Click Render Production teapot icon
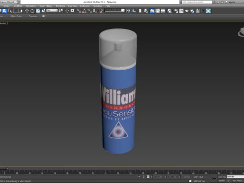Screen dimensions: 244x183 click(187, 11)
